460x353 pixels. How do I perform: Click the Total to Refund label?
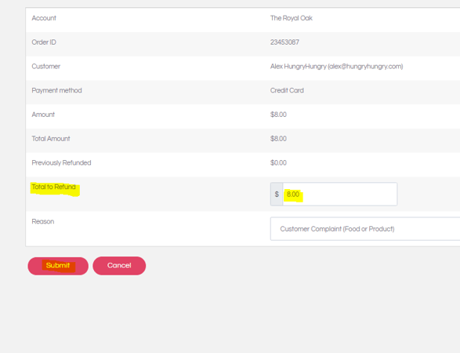click(54, 187)
